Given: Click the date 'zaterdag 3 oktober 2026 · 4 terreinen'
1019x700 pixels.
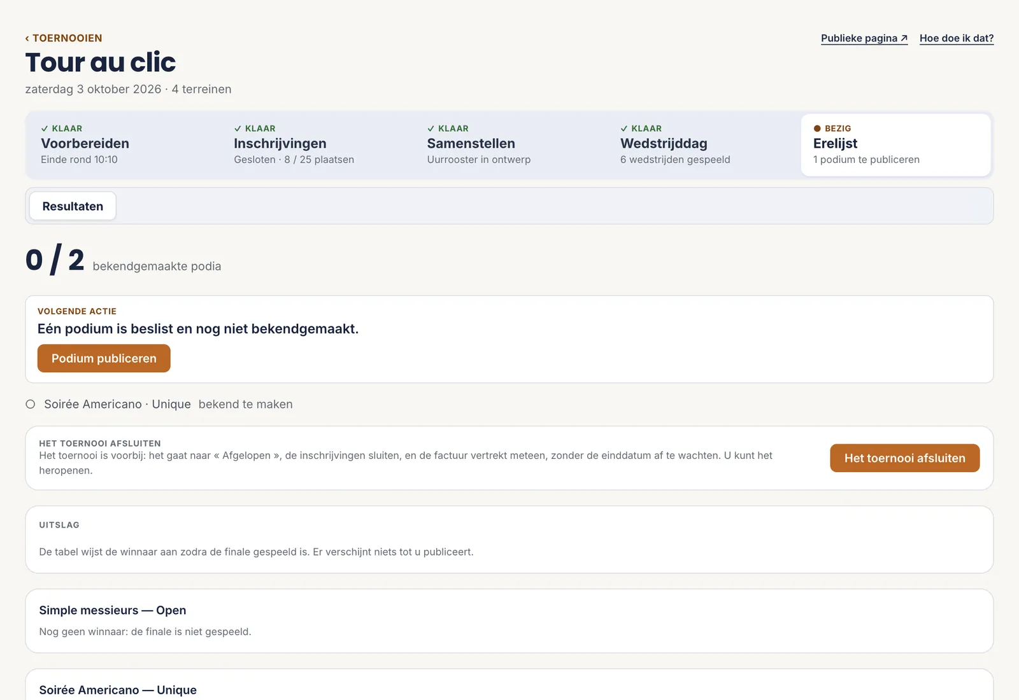Looking at the screenshot, I should point(128,89).
